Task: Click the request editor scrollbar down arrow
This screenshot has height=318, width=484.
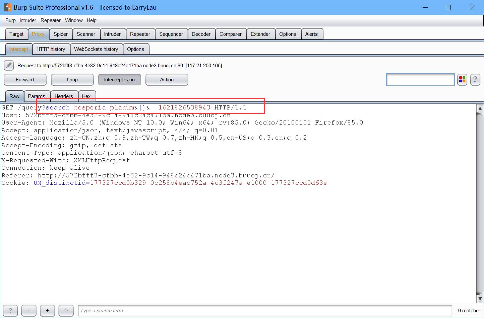Action: (480, 299)
